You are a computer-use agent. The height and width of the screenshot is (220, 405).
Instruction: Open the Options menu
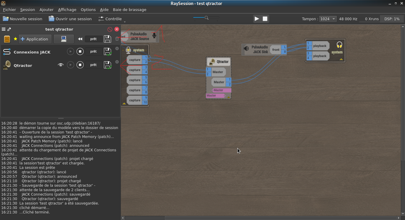[88, 10]
